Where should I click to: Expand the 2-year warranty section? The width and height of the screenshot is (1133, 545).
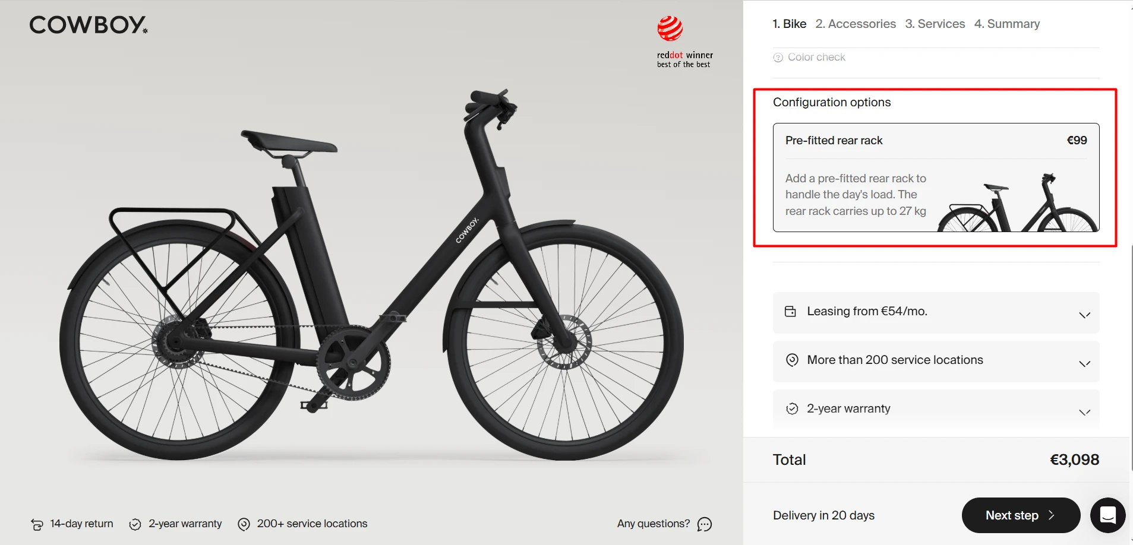coord(936,409)
